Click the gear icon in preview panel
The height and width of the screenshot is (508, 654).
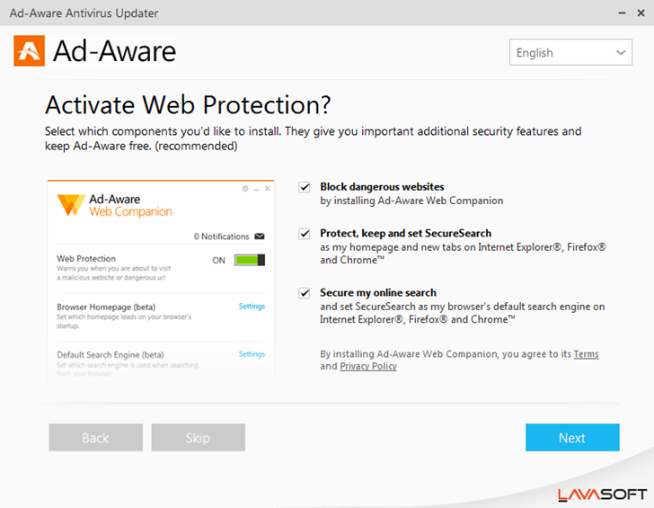245,189
